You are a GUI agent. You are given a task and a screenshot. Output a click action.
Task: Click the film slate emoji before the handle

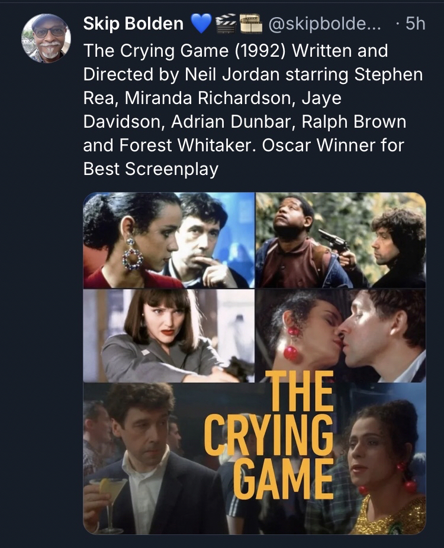coord(250,24)
